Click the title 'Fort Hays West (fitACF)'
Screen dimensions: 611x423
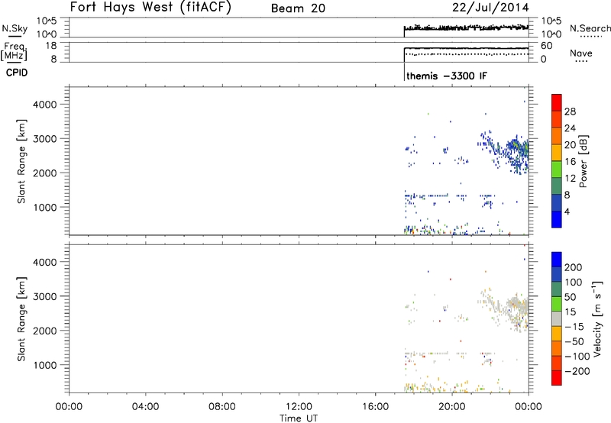tap(150, 8)
